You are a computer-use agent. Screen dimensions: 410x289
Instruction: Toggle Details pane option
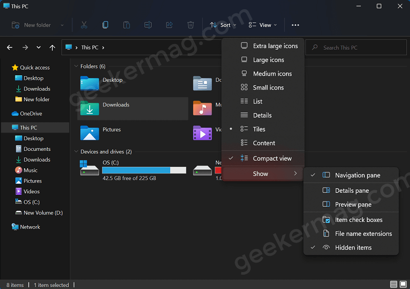click(x=351, y=191)
